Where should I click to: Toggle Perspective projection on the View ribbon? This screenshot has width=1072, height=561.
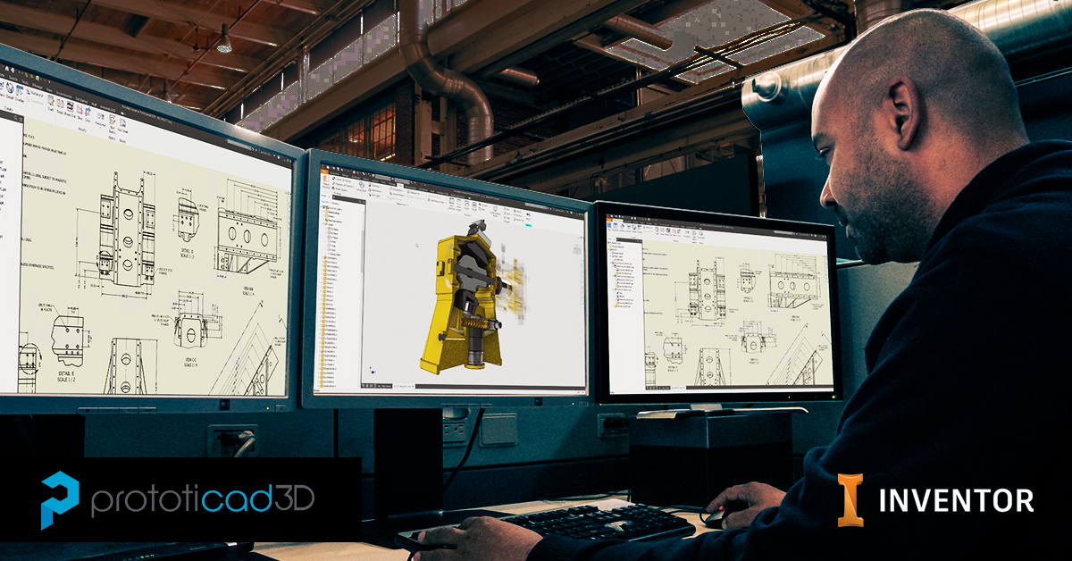(391, 188)
